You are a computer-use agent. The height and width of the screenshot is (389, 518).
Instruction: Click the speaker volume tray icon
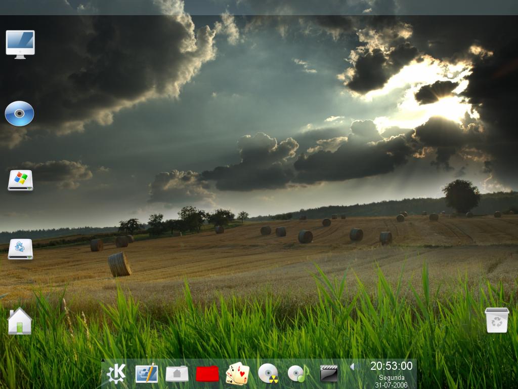(x=355, y=367)
